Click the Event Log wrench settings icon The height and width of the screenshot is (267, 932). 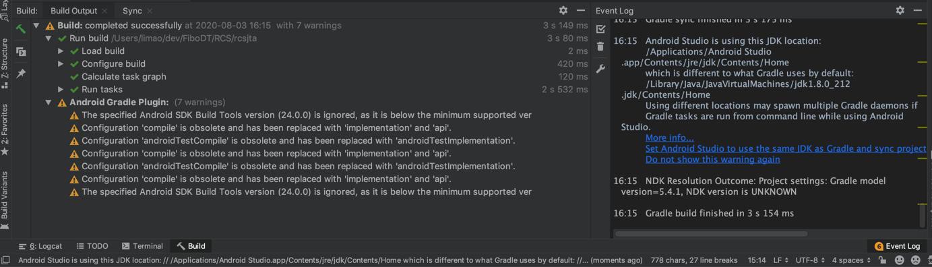coord(600,68)
